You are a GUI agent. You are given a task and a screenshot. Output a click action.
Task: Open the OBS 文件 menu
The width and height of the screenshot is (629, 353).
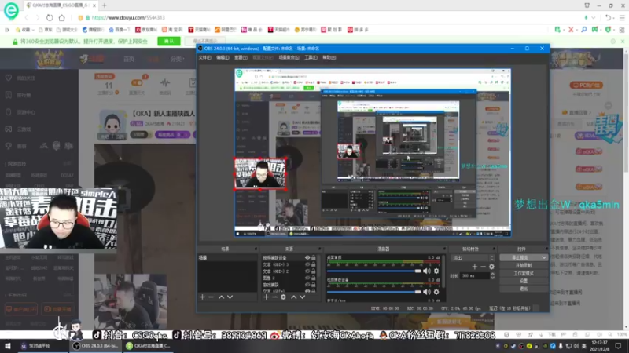pos(204,57)
